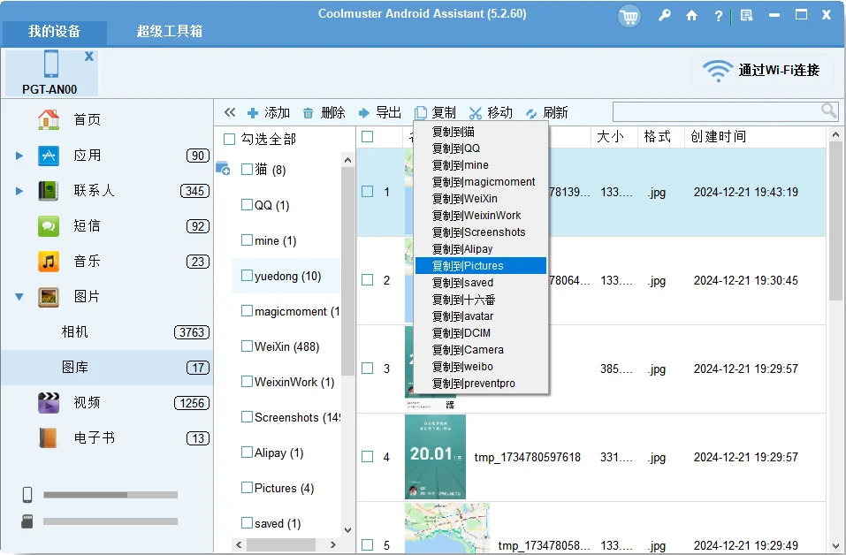Click the SD card storage usage bar

pyautogui.click(x=111, y=521)
